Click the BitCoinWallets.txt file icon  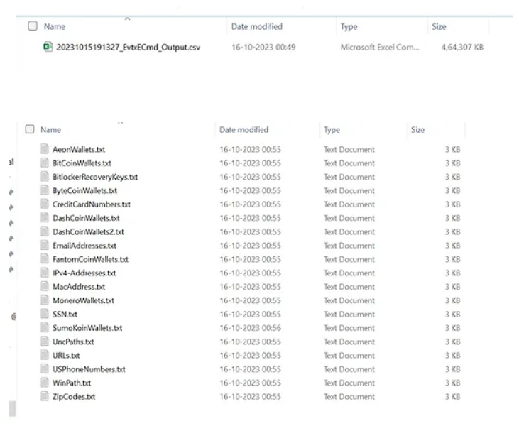[x=45, y=163]
